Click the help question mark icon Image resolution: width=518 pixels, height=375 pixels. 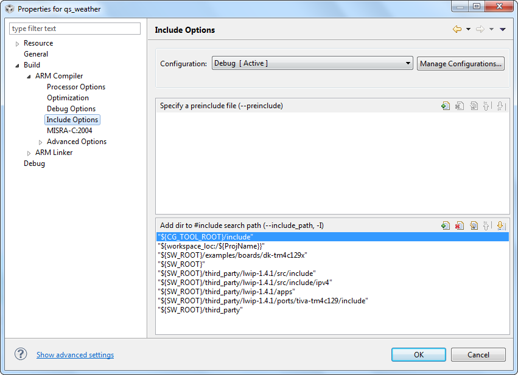click(x=21, y=354)
